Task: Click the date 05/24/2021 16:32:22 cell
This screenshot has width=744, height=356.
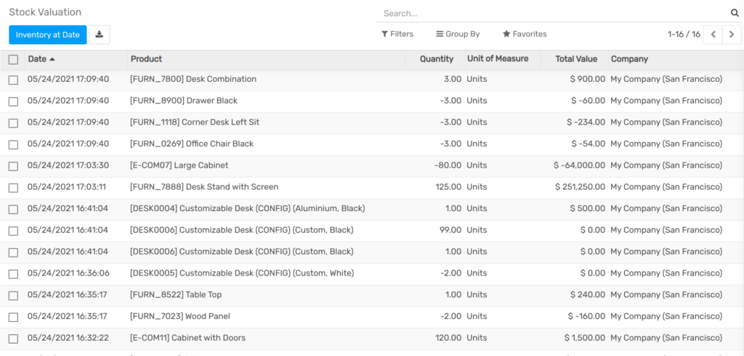Action: coord(68,338)
